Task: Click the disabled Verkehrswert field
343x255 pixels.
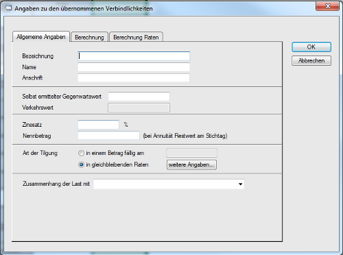Action: [x=139, y=108]
